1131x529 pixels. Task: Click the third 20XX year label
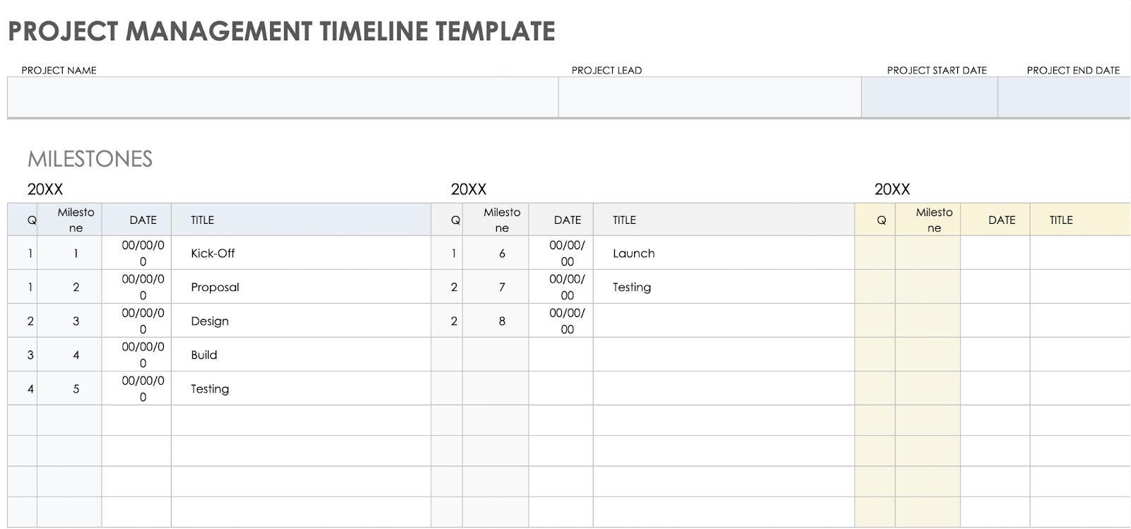click(x=892, y=189)
